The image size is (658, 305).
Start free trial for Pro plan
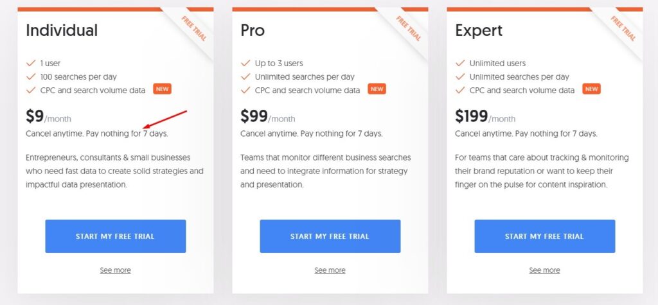pos(330,236)
